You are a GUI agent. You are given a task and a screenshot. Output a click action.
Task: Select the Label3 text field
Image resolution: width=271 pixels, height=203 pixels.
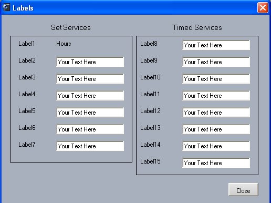90,79
